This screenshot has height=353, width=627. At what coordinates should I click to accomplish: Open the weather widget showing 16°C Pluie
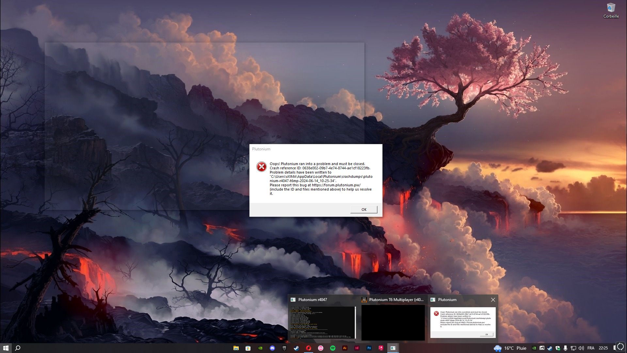click(x=510, y=348)
